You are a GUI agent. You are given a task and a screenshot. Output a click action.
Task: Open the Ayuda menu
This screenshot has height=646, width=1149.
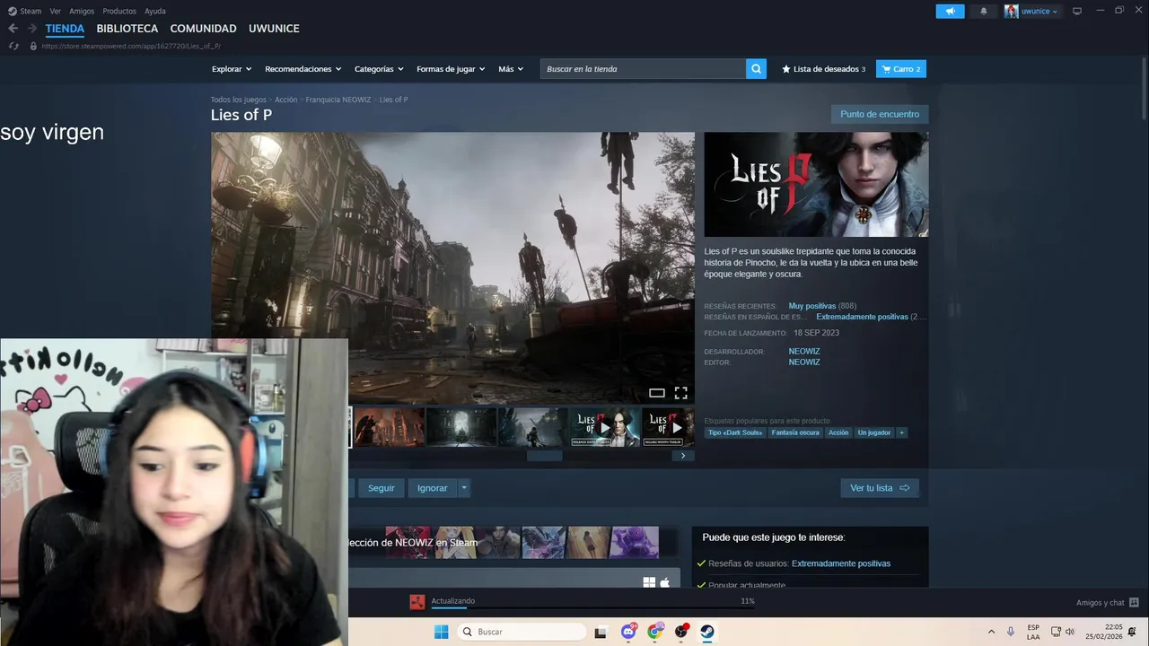pyautogui.click(x=155, y=11)
